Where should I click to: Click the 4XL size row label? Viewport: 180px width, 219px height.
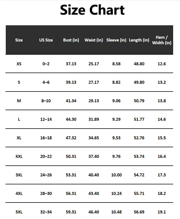click(x=19, y=193)
